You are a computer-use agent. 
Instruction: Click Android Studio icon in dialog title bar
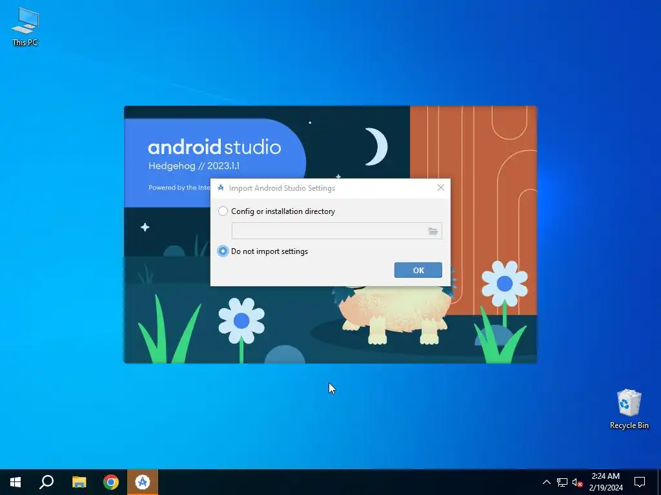[221, 188]
